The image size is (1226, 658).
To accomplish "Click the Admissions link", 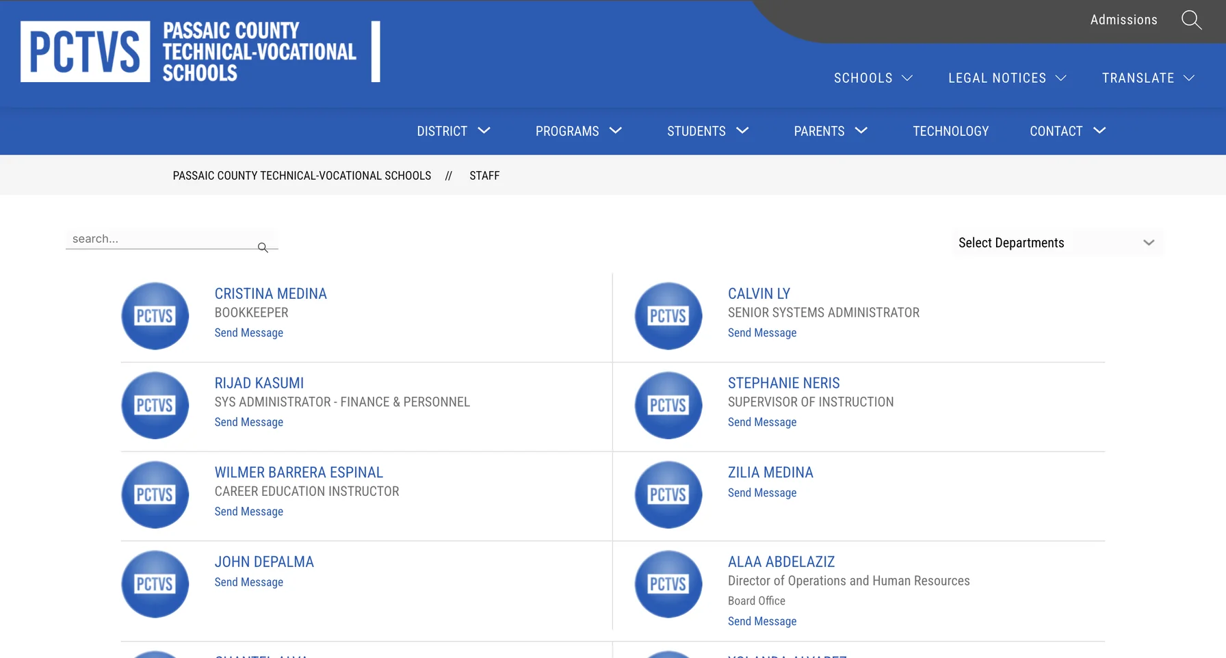I will [x=1123, y=20].
